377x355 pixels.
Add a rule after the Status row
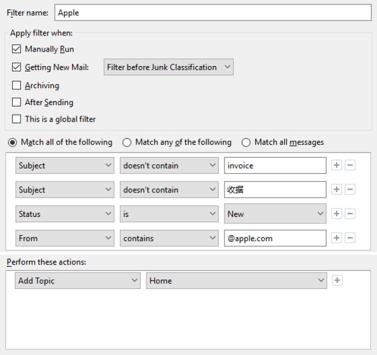tap(337, 214)
